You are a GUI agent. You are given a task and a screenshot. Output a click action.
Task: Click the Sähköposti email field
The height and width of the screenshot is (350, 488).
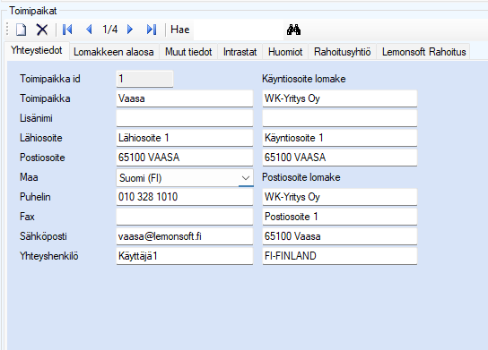[x=185, y=236]
